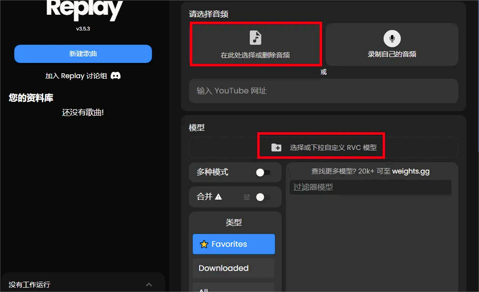The image size is (479, 292).
Task: Click the 加入 Replay 讨论组 link text
Action: tap(76, 76)
